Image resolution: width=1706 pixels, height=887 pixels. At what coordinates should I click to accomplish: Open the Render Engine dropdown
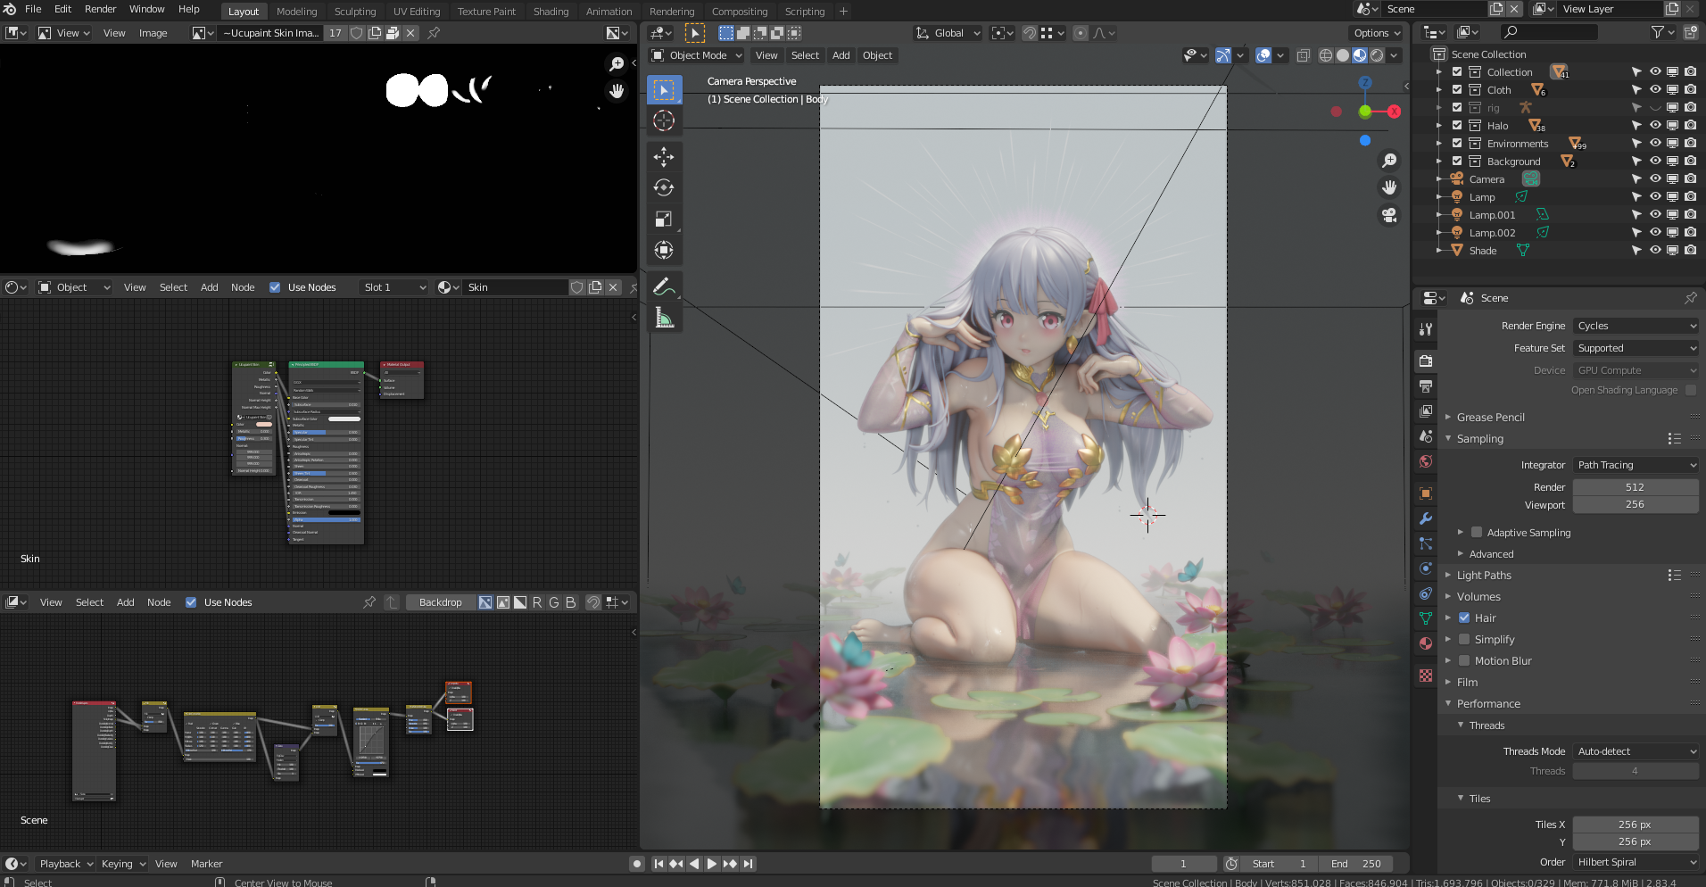point(1636,326)
